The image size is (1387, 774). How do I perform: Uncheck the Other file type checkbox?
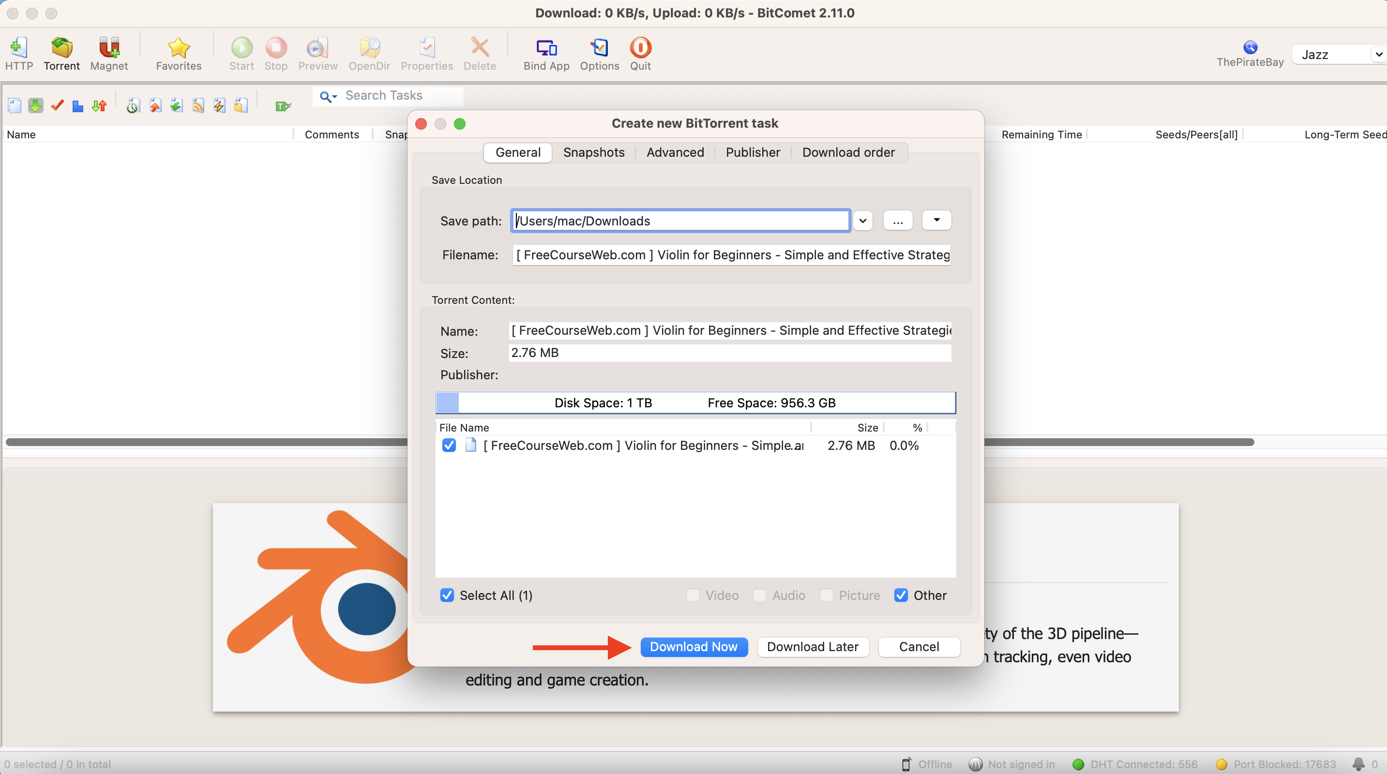coord(901,595)
